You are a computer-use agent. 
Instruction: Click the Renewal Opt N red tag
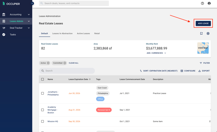(104, 110)
